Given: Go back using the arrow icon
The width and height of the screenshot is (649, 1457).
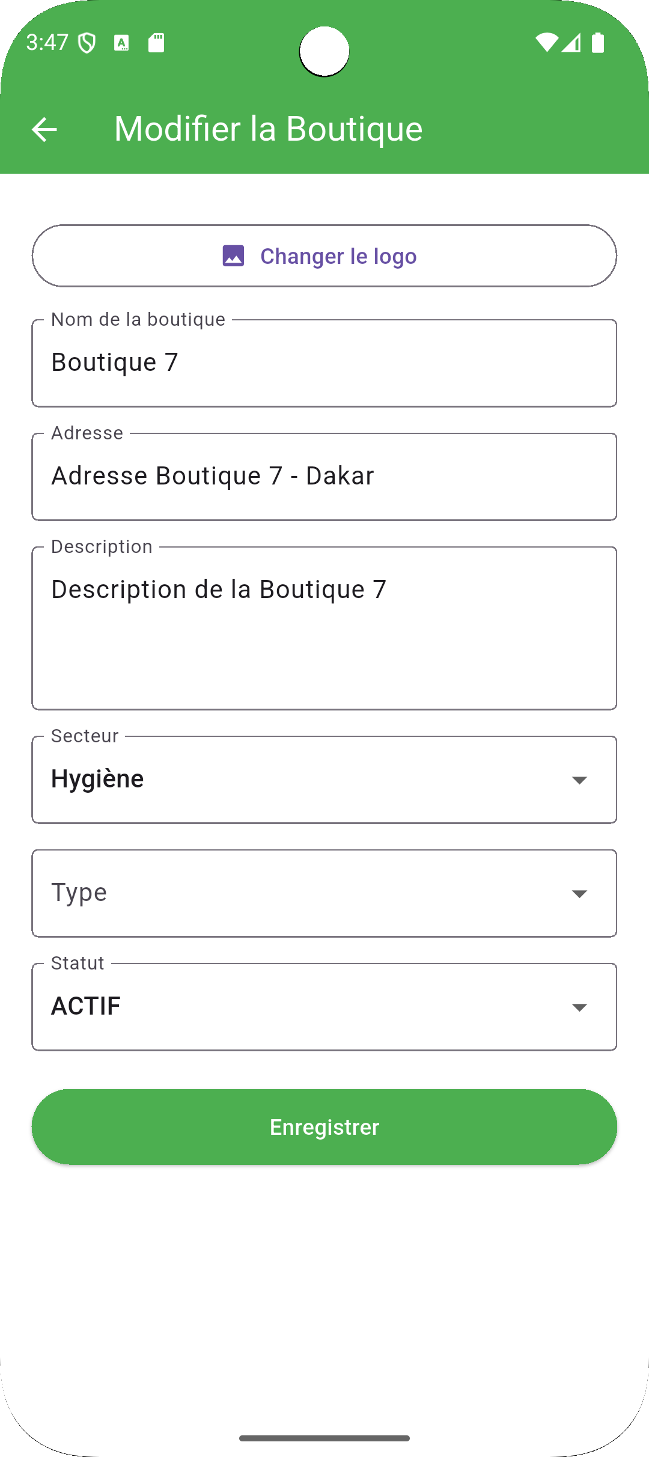Looking at the screenshot, I should click(44, 129).
